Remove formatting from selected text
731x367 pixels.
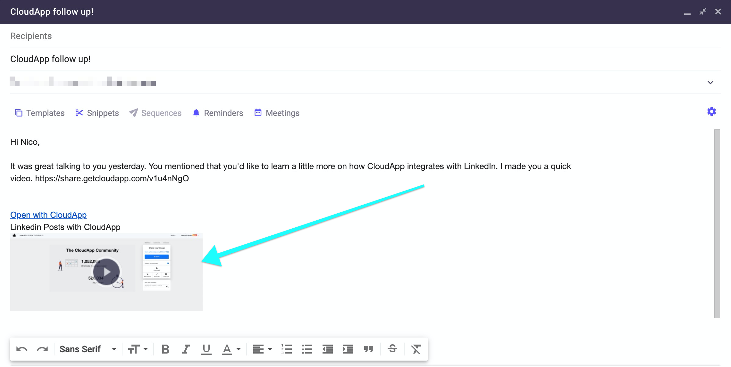(x=416, y=349)
